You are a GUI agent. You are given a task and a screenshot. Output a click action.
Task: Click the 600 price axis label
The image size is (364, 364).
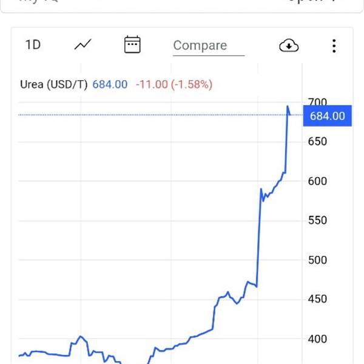(x=318, y=181)
